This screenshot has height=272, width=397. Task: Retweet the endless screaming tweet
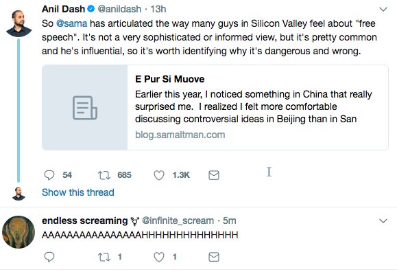coord(104,257)
